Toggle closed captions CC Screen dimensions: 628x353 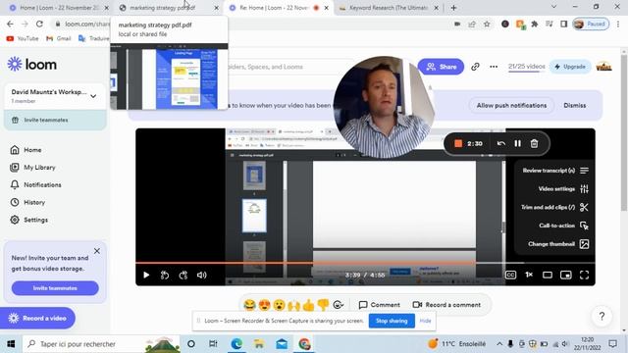510,275
